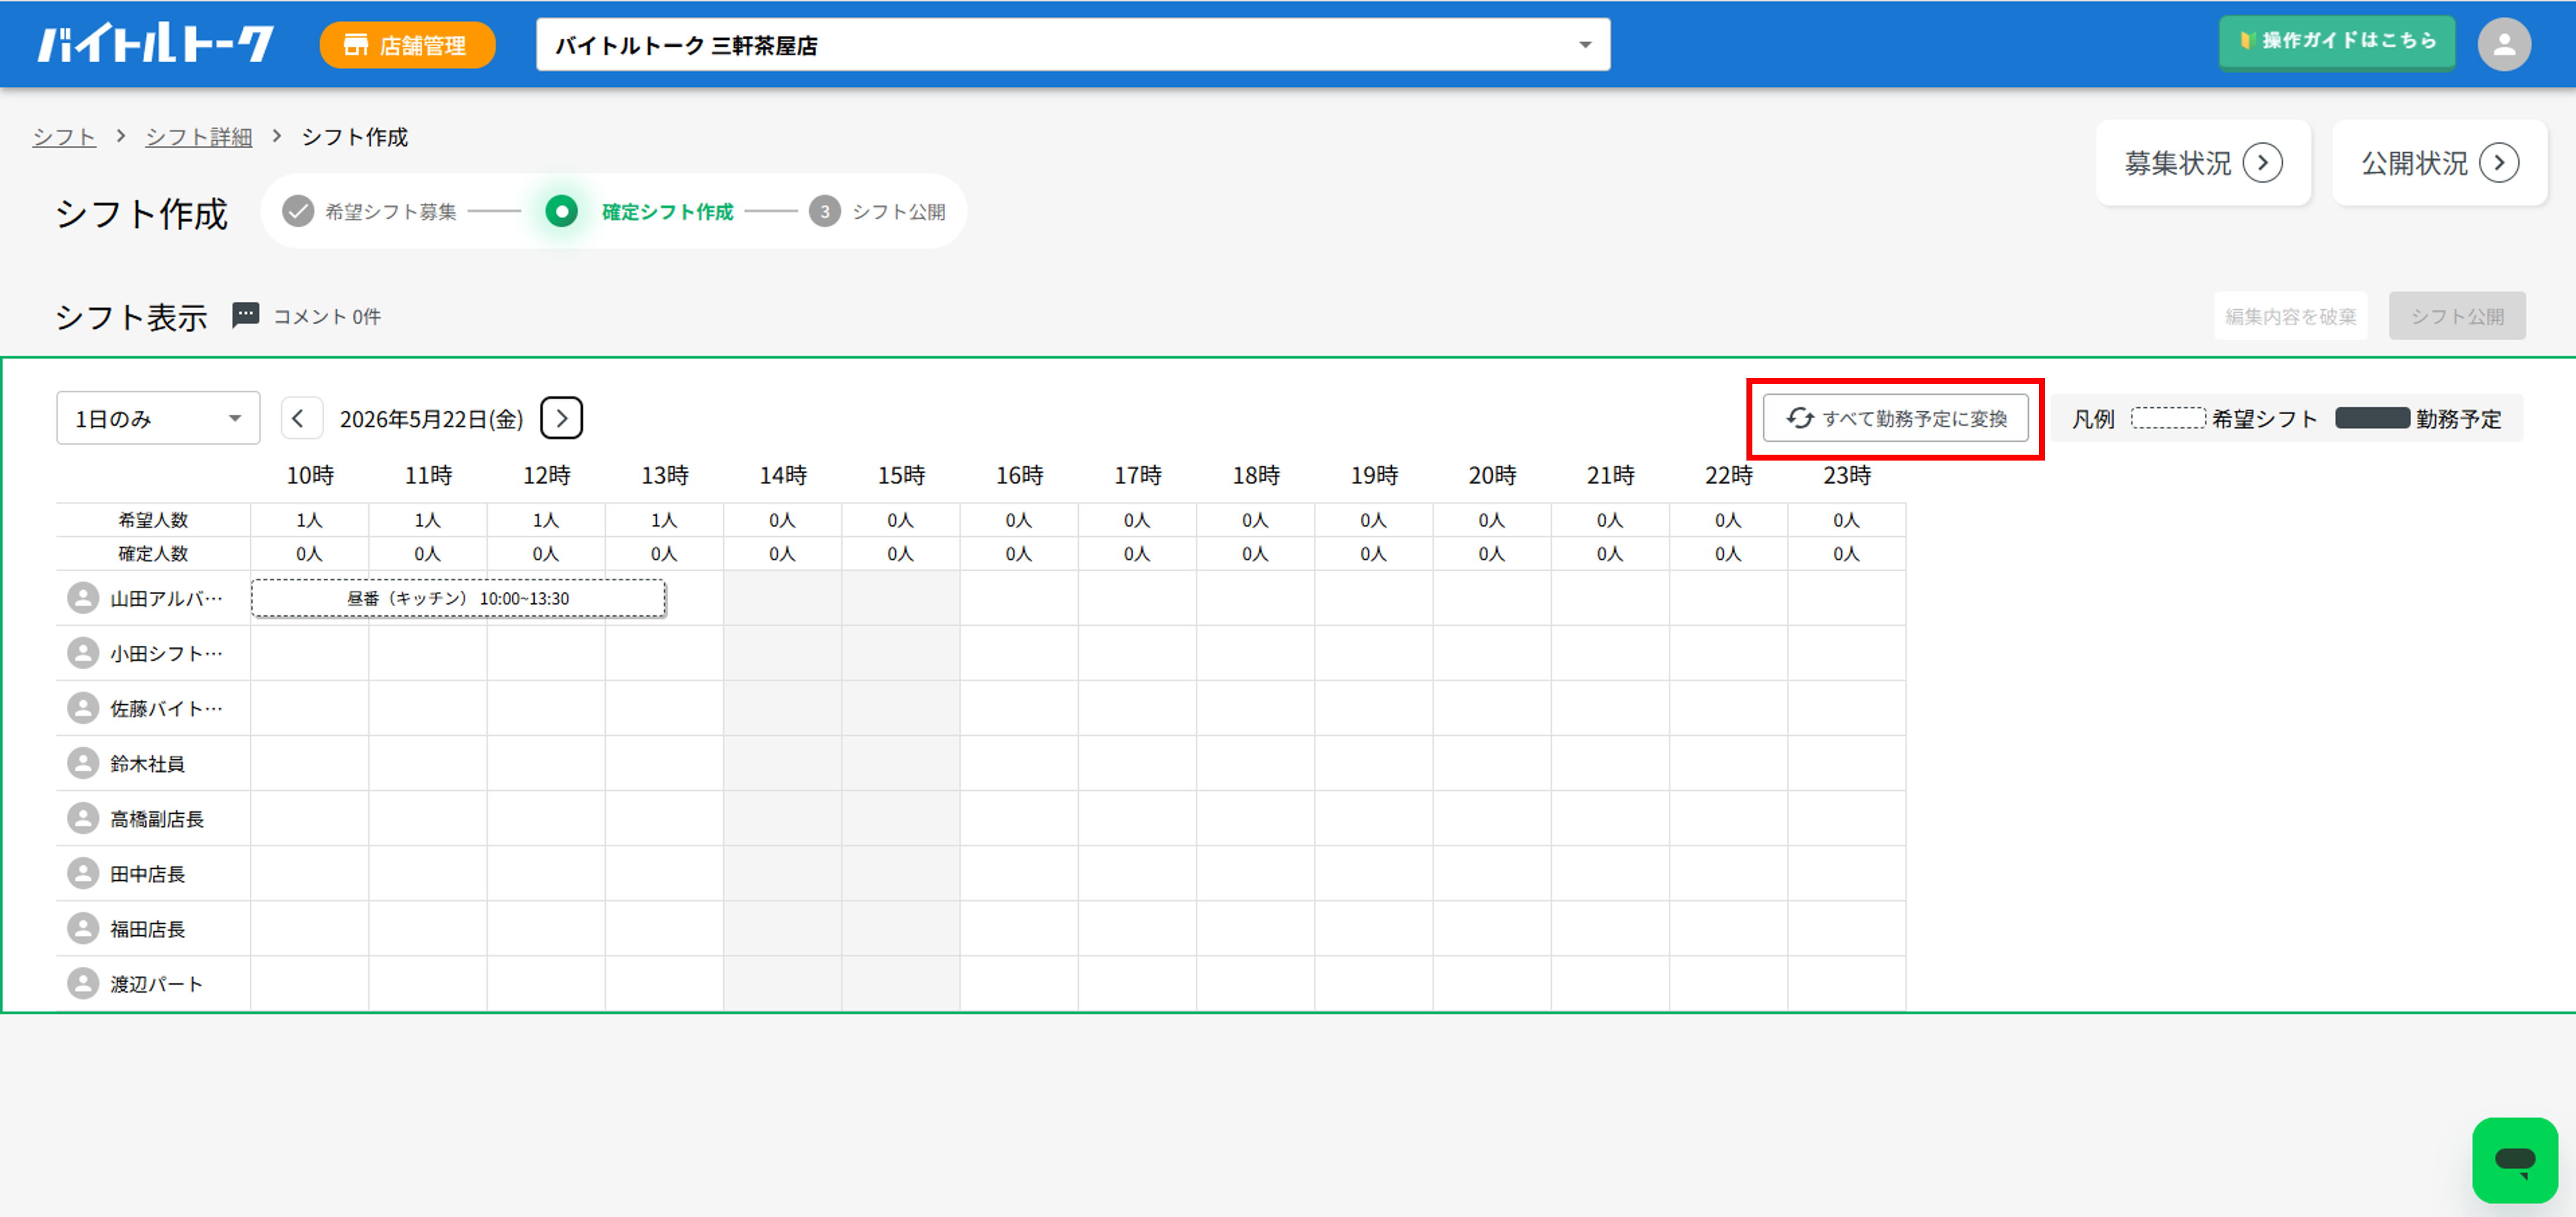The width and height of the screenshot is (2576, 1217).
Task: Click 希望人数 1人 cell under 10時
Action: coord(310,520)
